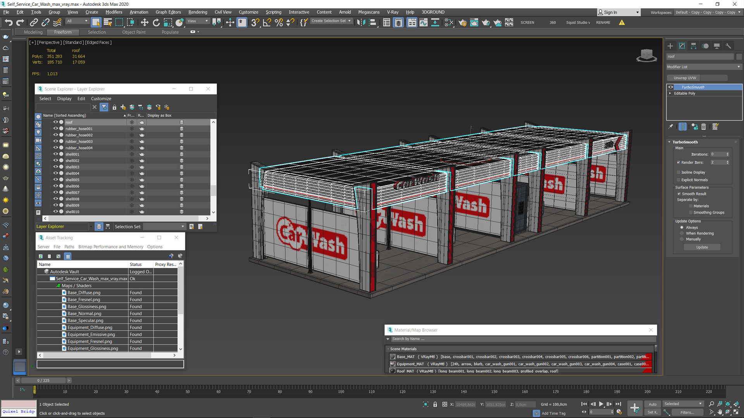
Task: Activate the Unlink Selection tool
Action: [46, 22]
